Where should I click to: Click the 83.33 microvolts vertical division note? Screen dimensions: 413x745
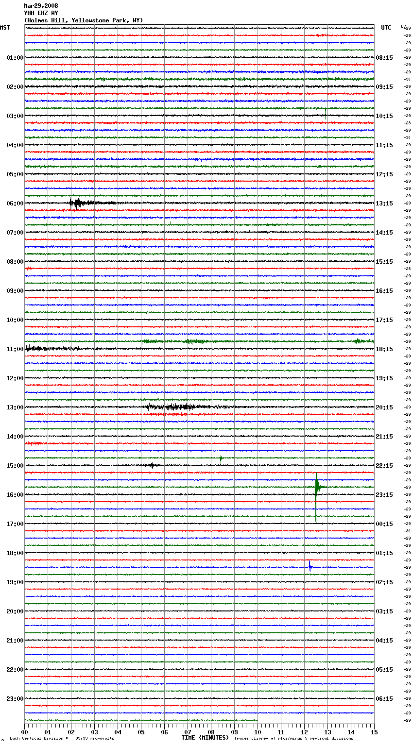(x=62, y=738)
